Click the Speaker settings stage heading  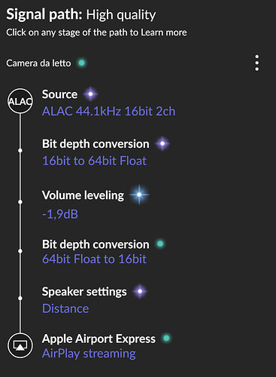(x=84, y=292)
